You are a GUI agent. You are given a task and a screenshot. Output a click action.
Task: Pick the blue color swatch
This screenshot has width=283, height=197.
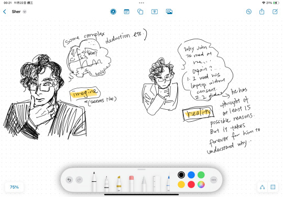(x=191, y=175)
